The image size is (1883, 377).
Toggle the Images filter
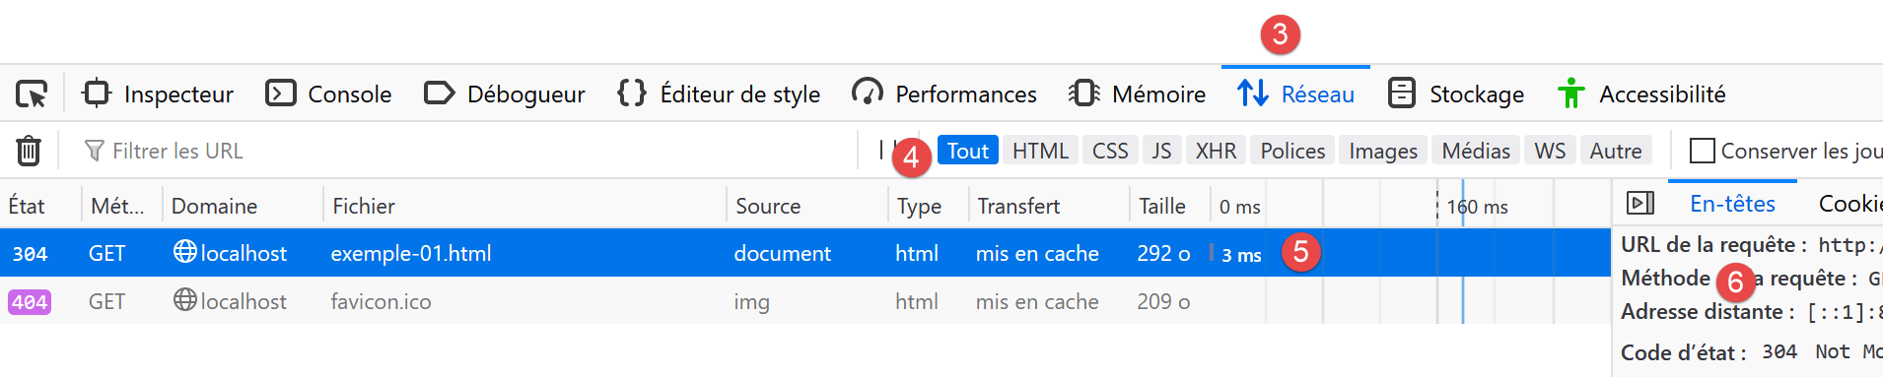pyautogui.click(x=1382, y=151)
